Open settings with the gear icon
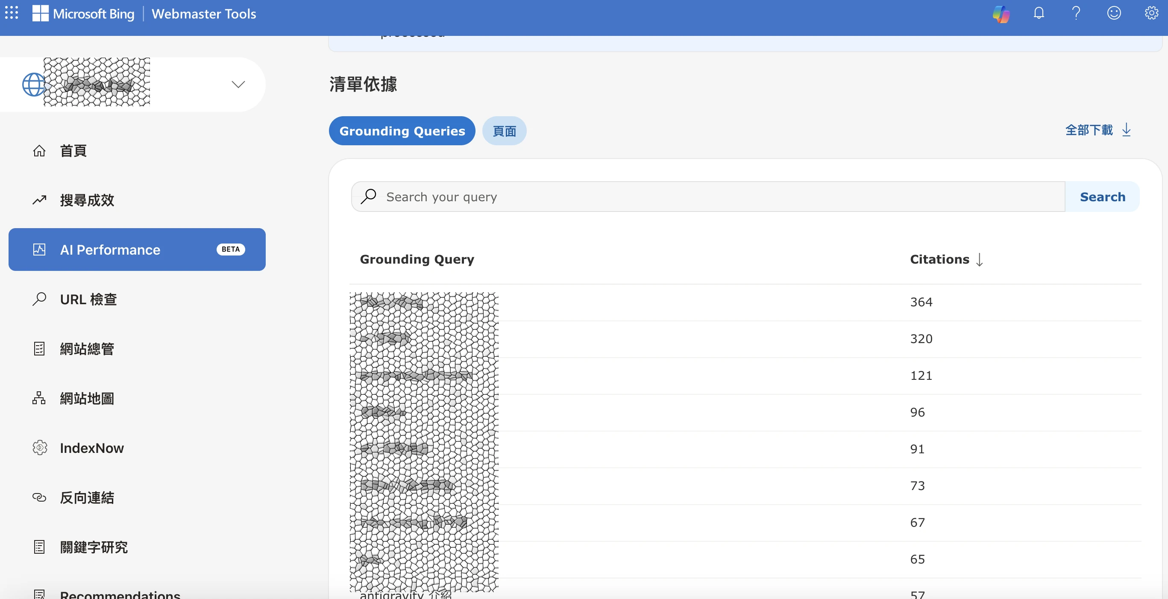1168x599 pixels. point(1151,13)
